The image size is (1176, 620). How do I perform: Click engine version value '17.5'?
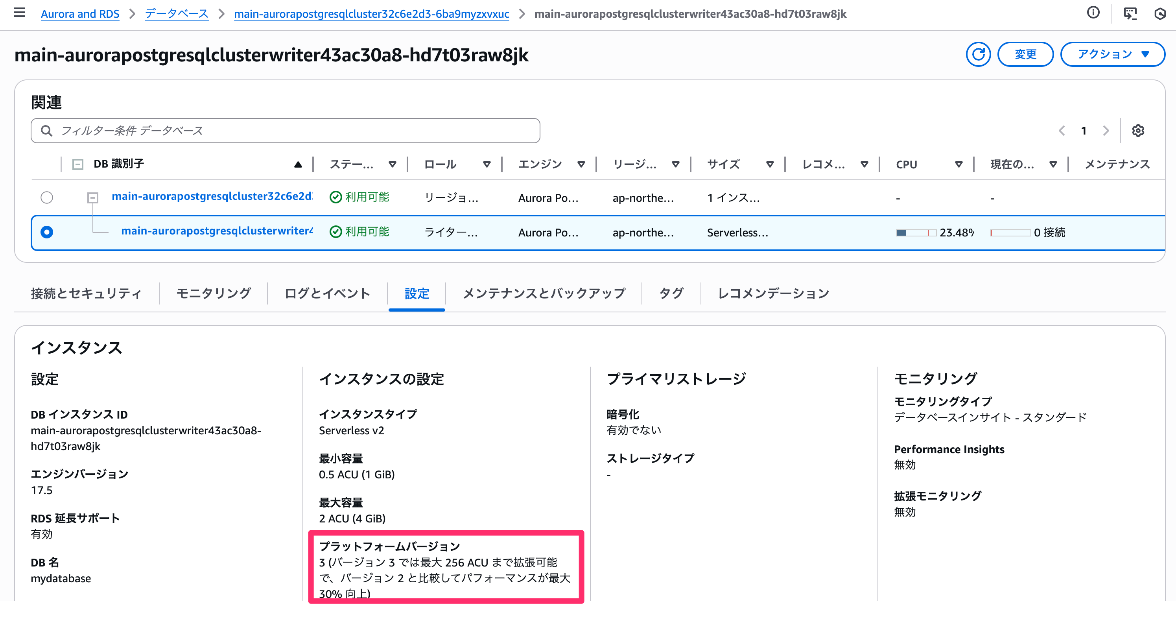click(42, 490)
